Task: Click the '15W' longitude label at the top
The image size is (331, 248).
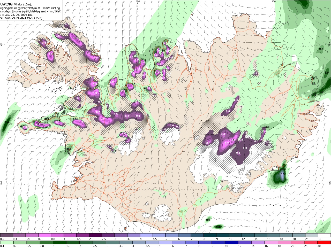Action: 274,1
